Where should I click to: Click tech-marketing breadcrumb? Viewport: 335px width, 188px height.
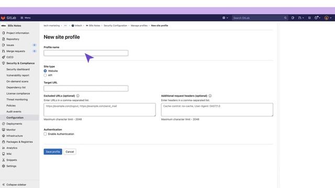coord(52,26)
